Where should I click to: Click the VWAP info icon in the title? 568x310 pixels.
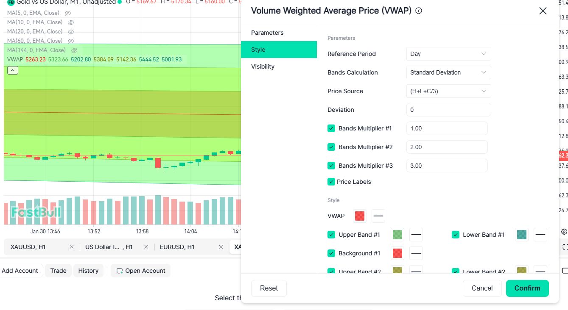click(x=419, y=11)
